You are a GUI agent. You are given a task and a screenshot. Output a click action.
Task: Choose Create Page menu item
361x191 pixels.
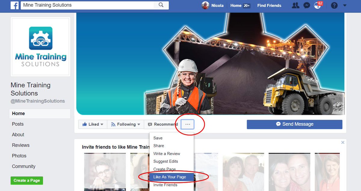click(x=171, y=169)
